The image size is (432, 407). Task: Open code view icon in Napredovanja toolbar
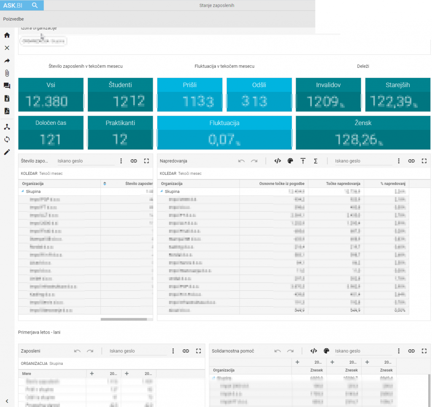278,161
